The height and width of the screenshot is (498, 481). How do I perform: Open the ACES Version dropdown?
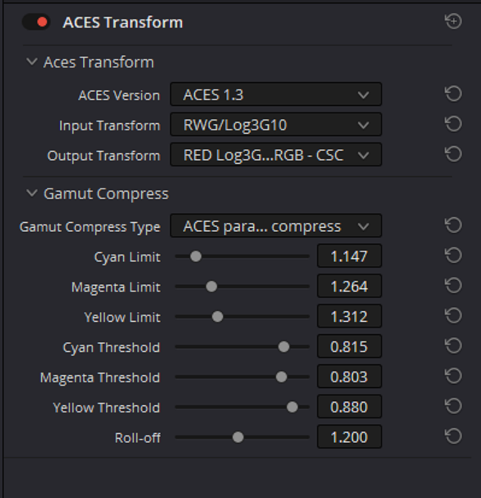(276, 95)
